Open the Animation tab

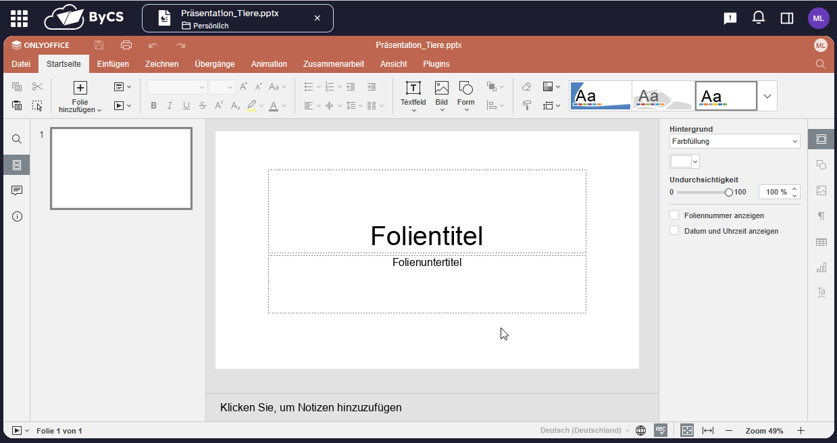[x=269, y=64]
